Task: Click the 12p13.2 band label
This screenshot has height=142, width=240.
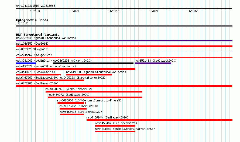Action: [22, 23]
